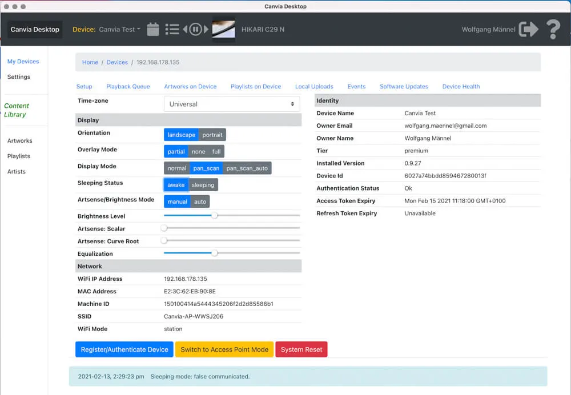Open the Time-zone Universal selector
This screenshot has width=571, height=395.
click(232, 104)
